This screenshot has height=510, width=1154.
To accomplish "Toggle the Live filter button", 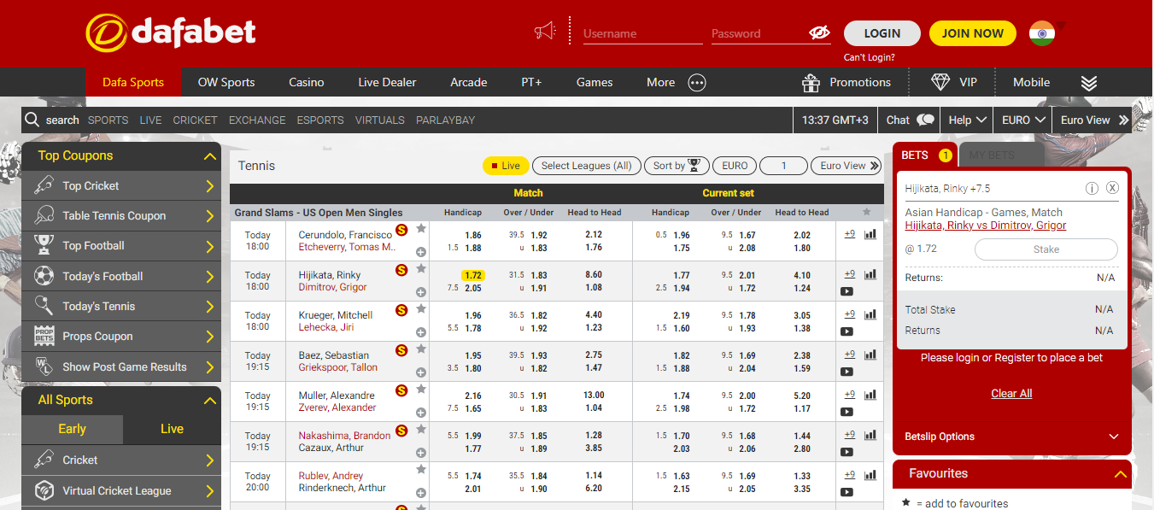I will pyautogui.click(x=505, y=166).
